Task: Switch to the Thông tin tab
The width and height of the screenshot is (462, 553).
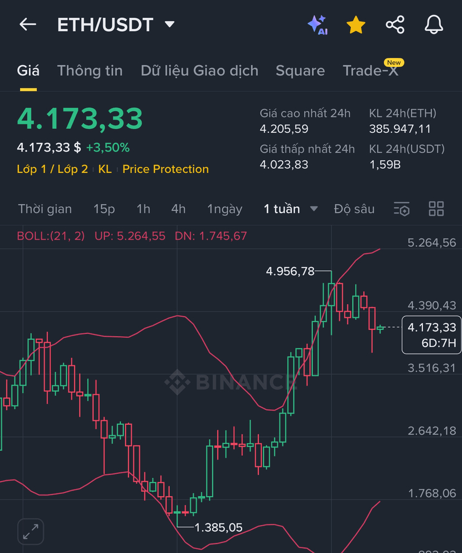Action: coord(90,71)
